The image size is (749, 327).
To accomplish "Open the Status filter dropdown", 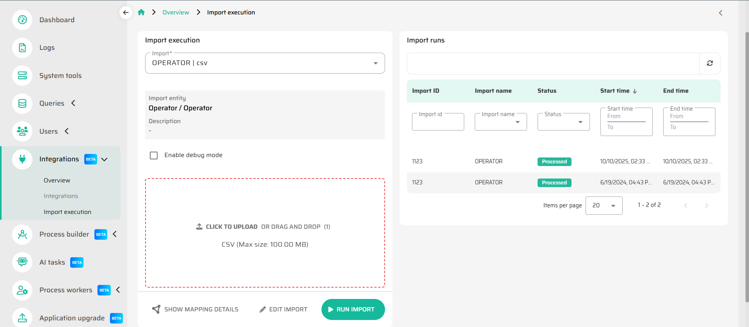I will tap(563, 122).
